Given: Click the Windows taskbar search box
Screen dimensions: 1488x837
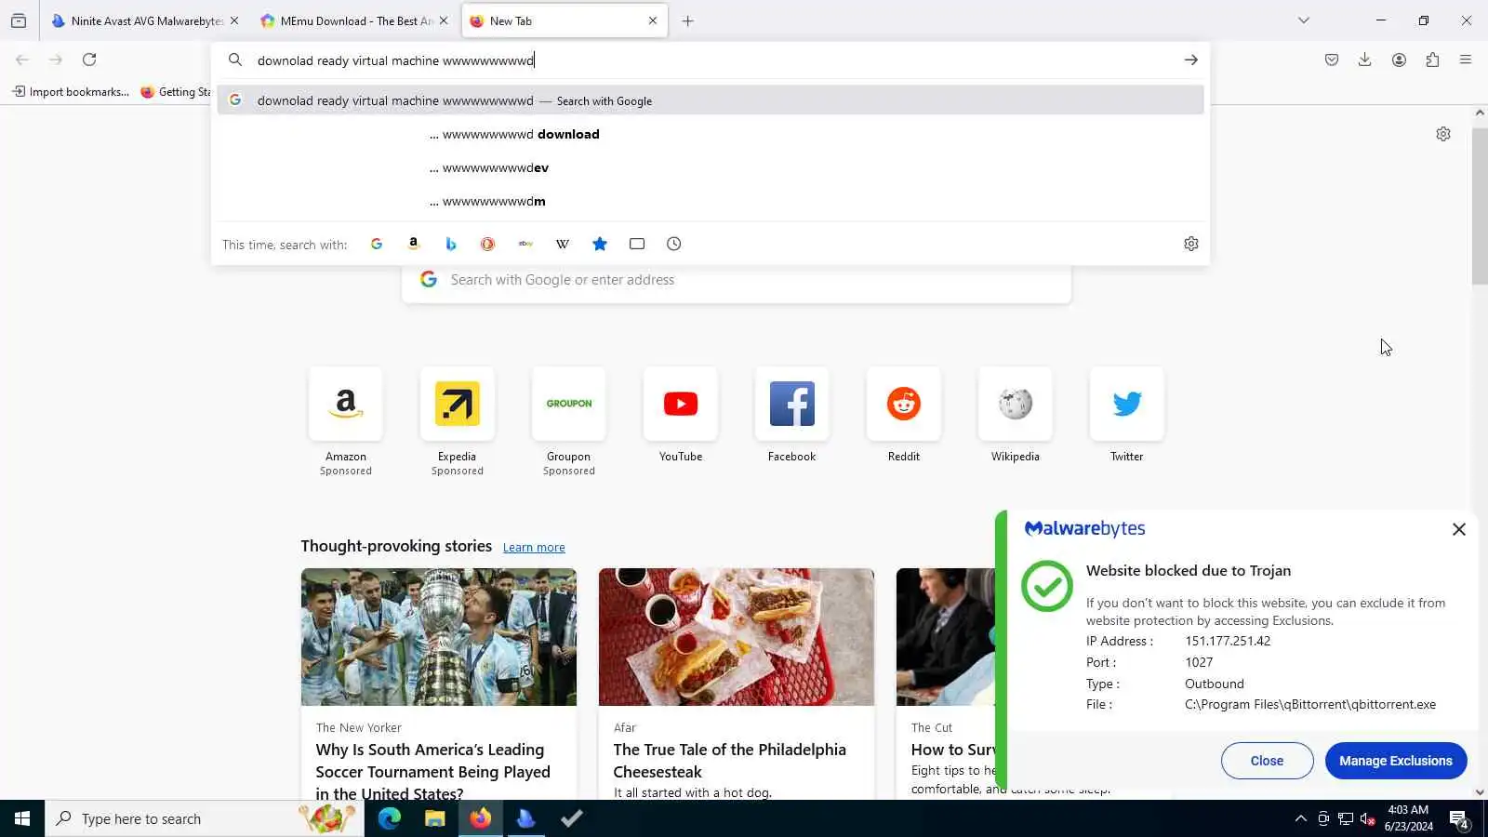Looking at the screenshot, I should 205,818.
